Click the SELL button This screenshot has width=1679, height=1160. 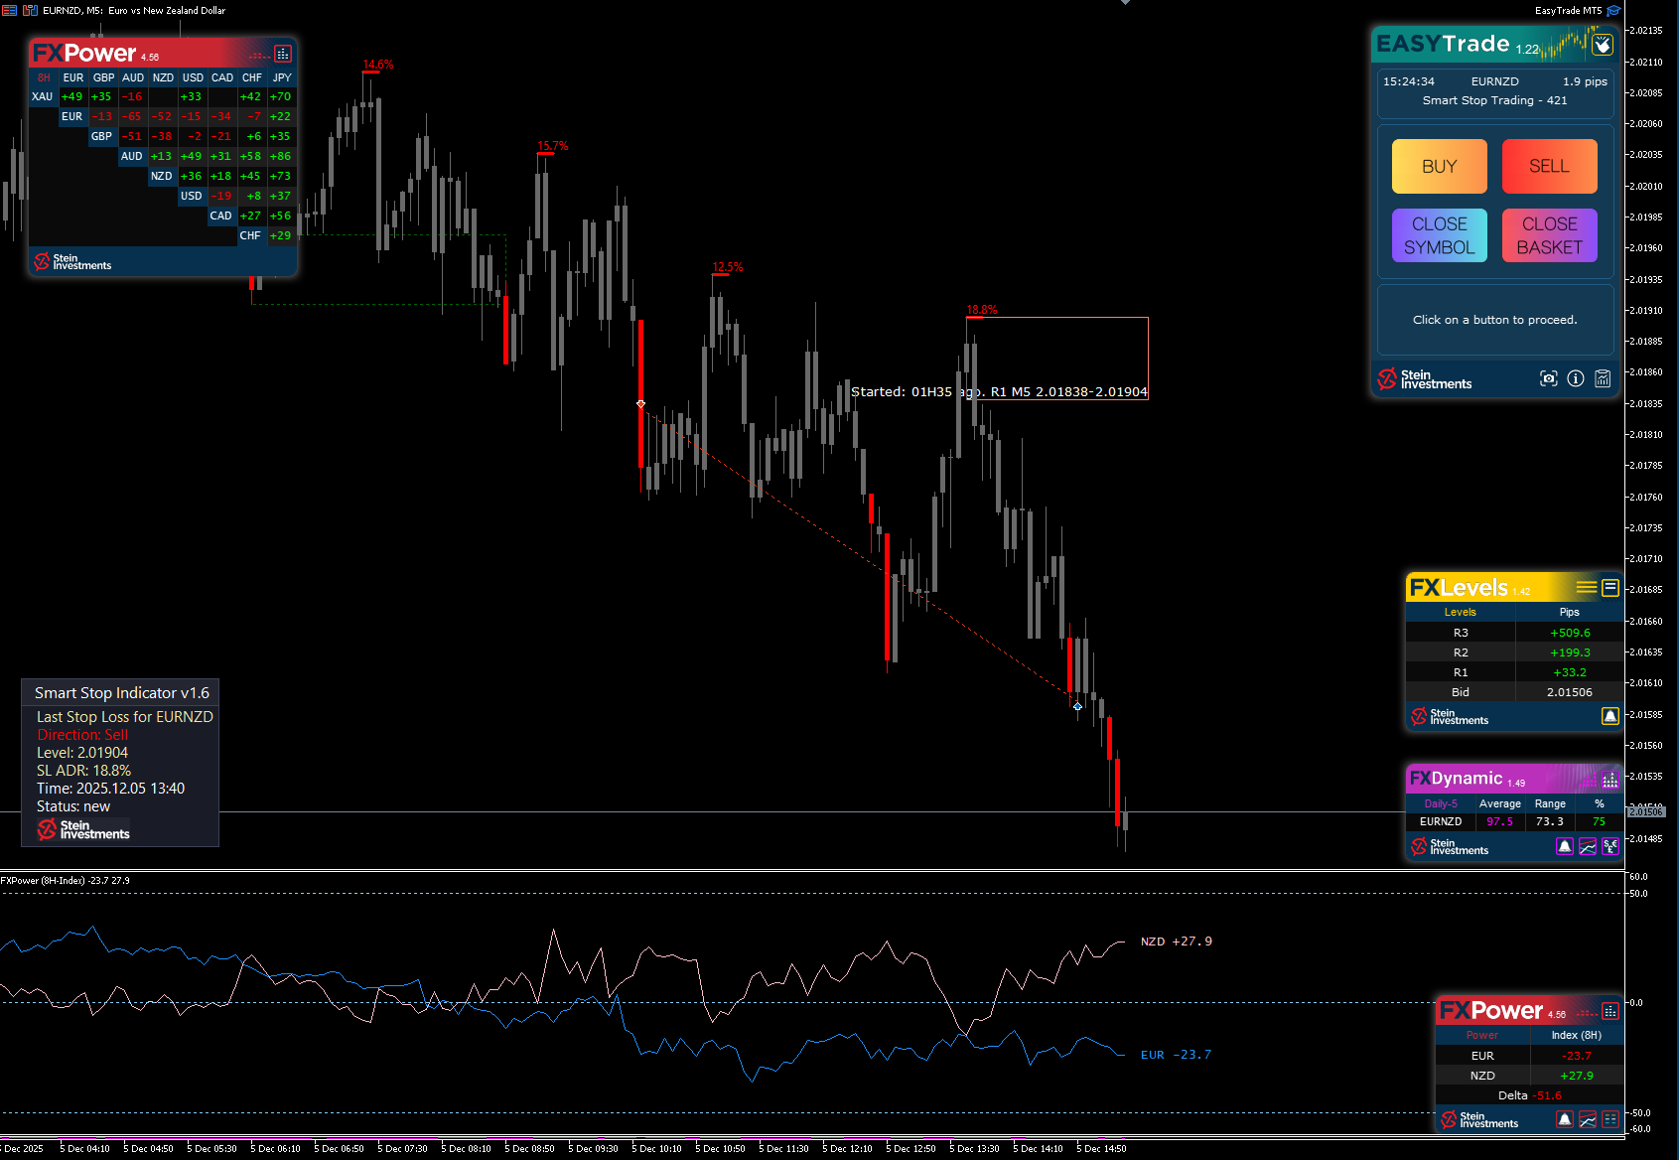click(1550, 166)
